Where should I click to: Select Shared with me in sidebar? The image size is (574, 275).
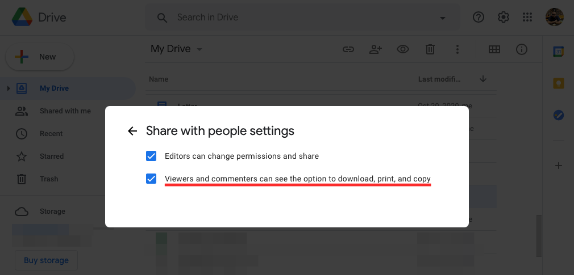pyautogui.click(x=65, y=111)
